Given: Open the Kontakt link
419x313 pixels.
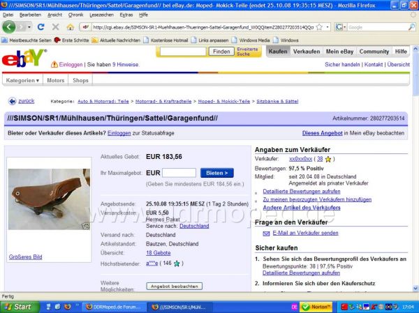Looking at the screenshot, I should [x=374, y=65].
